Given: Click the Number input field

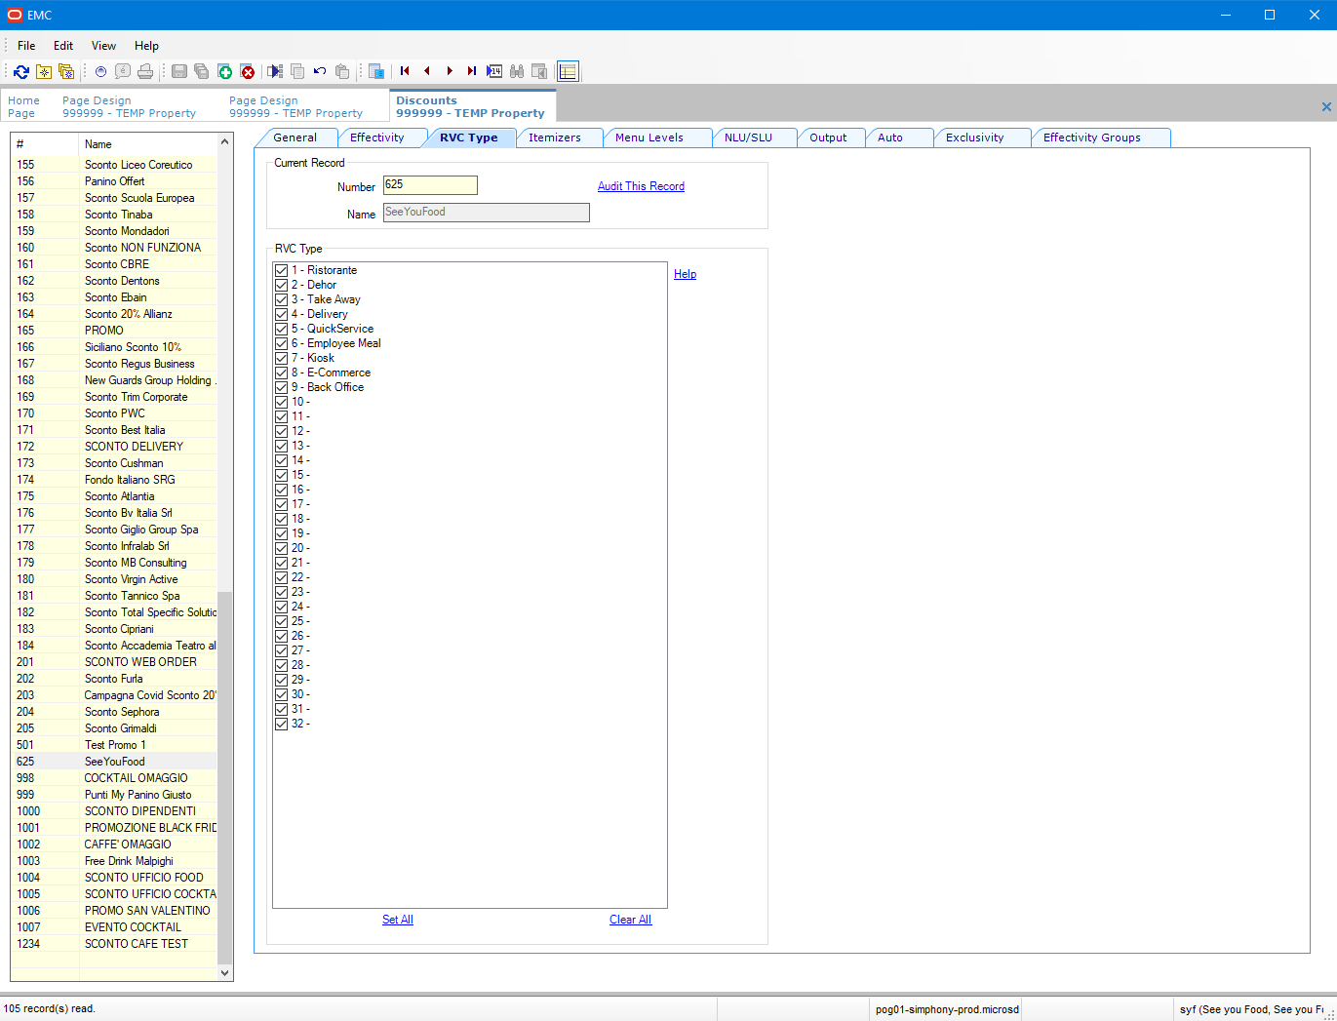Looking at the screenshot, I should pos(430,185).
